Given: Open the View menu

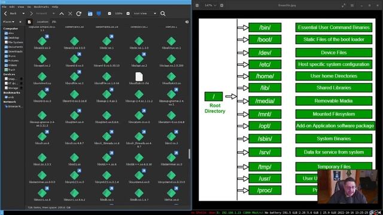Looking at the screenshot, I should tap(21, 7).
